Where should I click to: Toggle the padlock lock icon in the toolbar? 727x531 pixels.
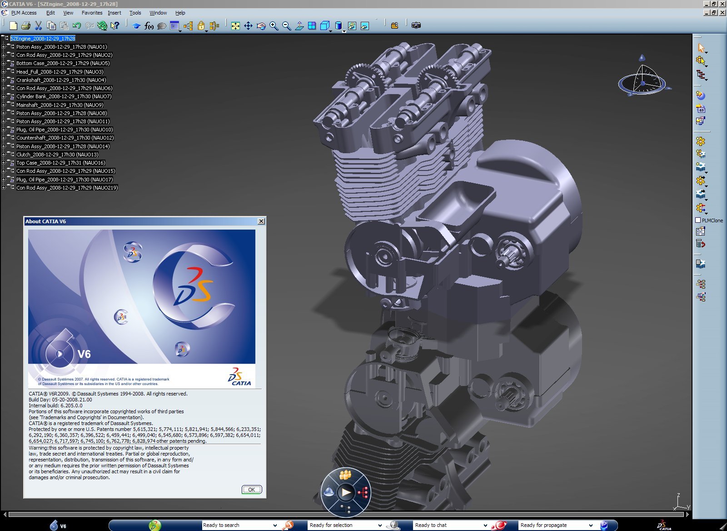tap(202, 26)
